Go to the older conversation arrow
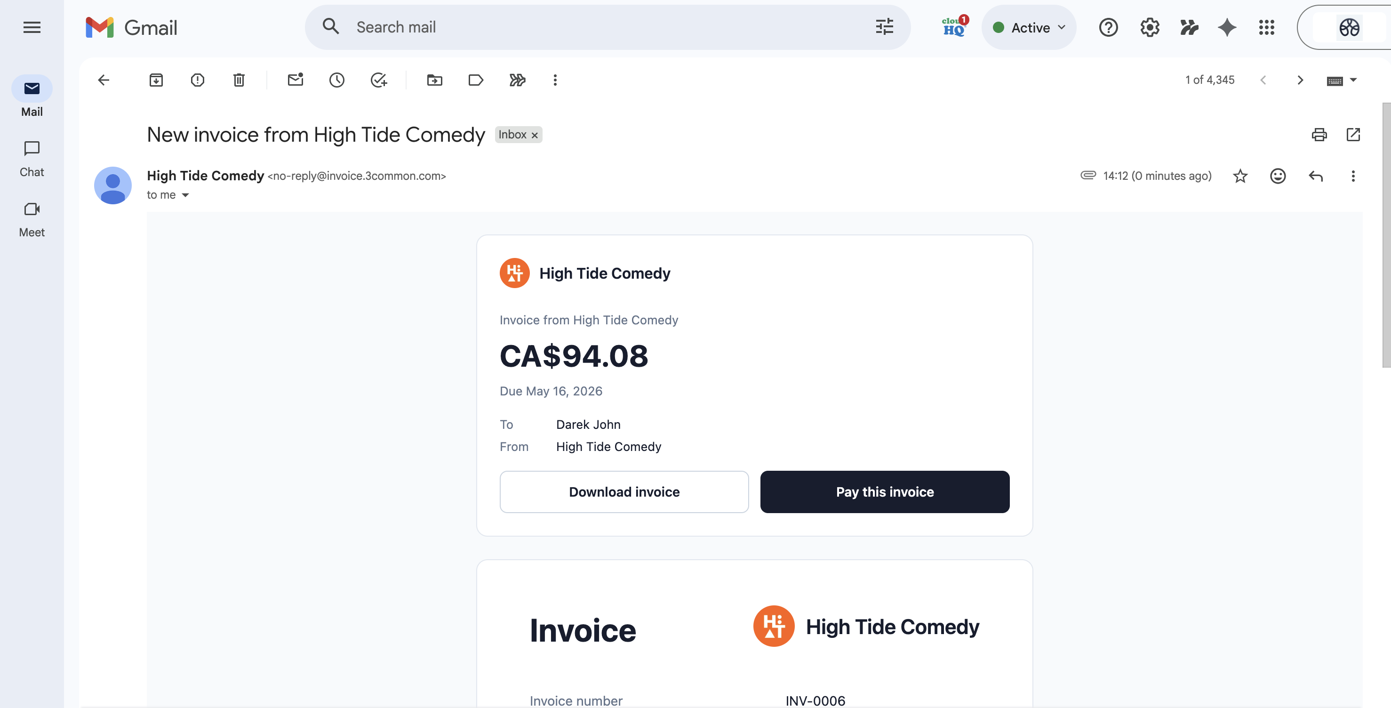This screenshot has width=1391, height=708. tap(1300, 80)
